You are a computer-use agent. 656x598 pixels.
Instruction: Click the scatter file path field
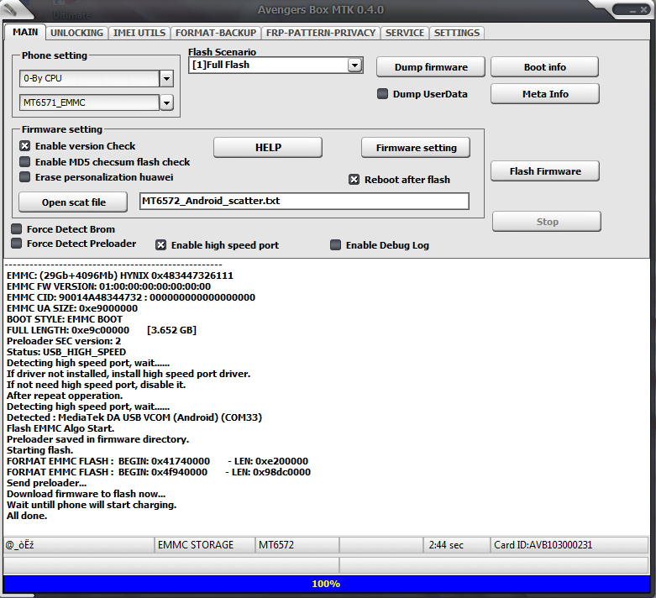point(304,201)
